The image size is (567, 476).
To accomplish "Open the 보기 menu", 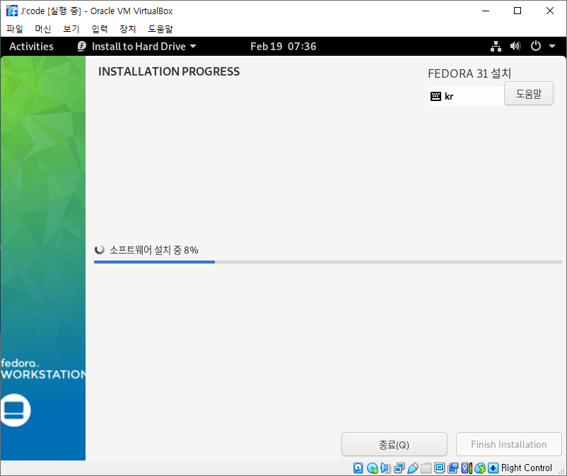I will (x=71, y=29).
